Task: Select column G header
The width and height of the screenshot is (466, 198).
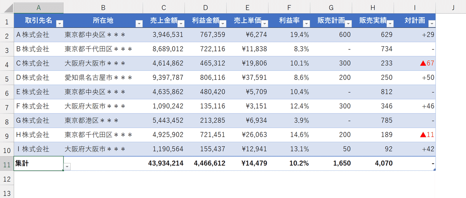Action: [331, 7]
